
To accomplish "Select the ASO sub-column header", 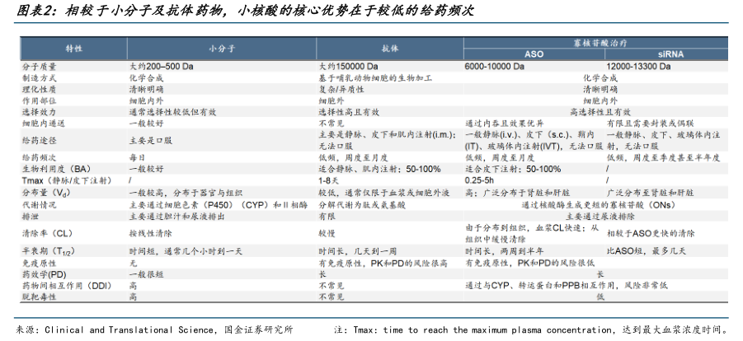I will click(x=534, y=54).
